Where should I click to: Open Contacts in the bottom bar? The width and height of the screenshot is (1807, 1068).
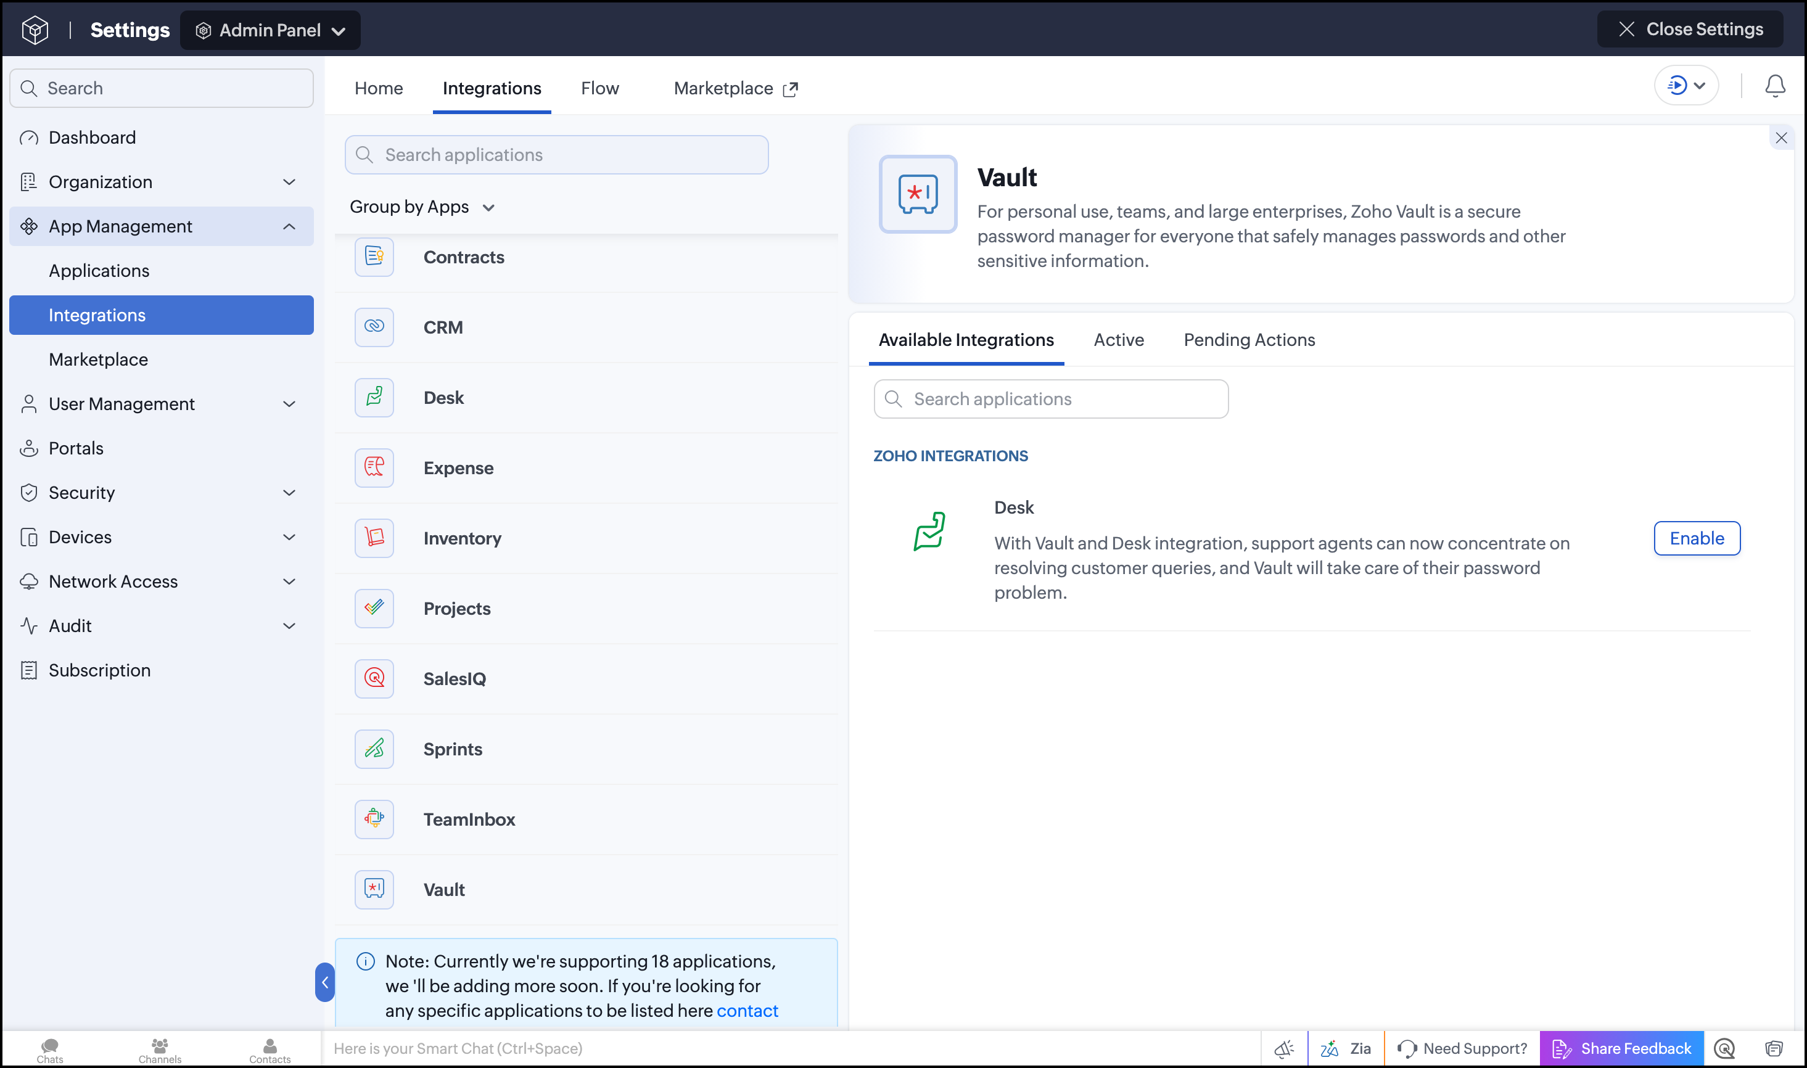click(x=270, y=1050)
